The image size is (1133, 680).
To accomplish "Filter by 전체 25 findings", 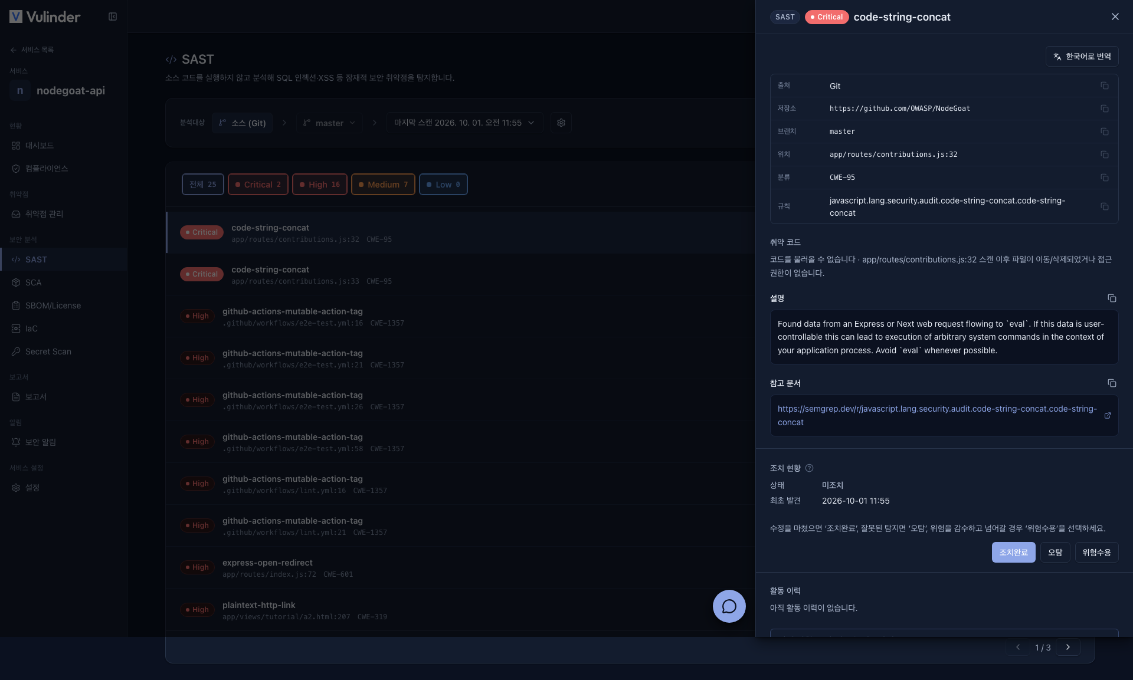I will [x=203, y=185].
